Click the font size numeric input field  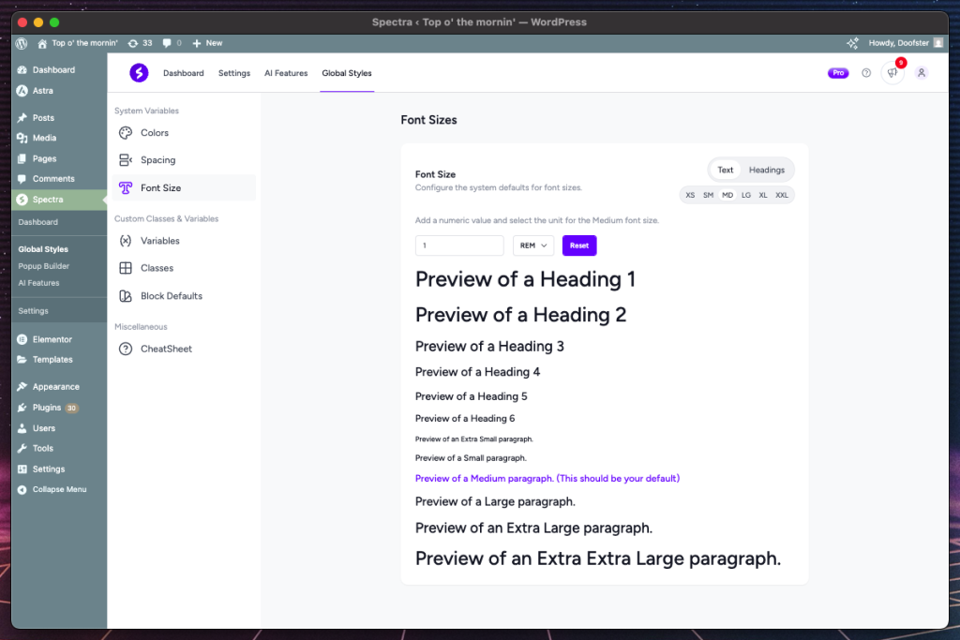[x=459, y=246]
